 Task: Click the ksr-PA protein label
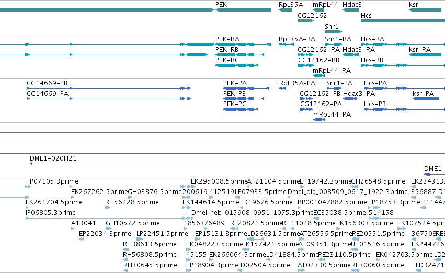click(424, 94)
